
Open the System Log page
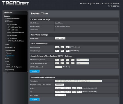point(10,70)
